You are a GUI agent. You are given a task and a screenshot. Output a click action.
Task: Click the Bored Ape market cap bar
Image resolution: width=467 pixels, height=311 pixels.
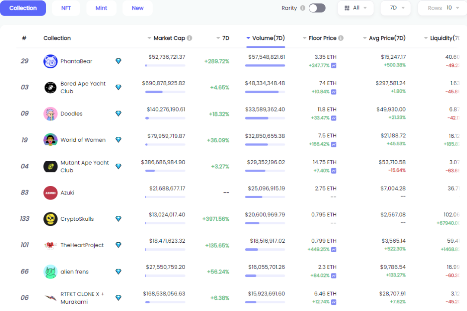(165, 92)
